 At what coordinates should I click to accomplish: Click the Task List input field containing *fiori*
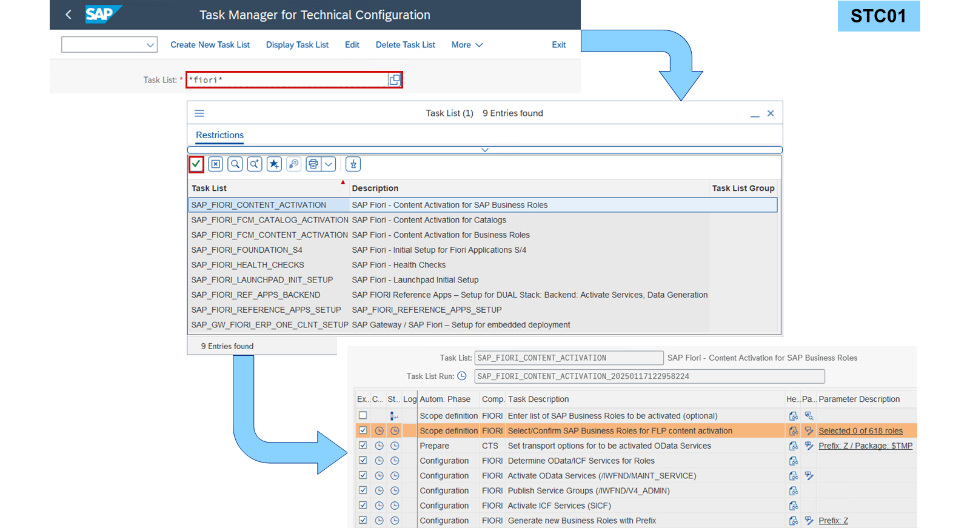288,79
